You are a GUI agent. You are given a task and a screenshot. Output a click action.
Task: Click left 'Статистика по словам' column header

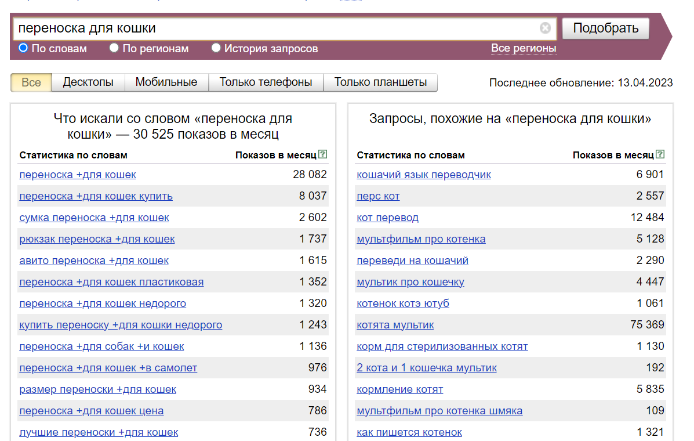coord(74,156)
